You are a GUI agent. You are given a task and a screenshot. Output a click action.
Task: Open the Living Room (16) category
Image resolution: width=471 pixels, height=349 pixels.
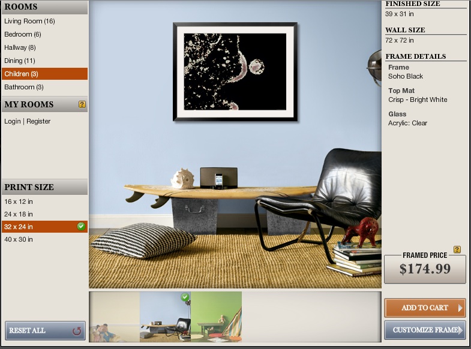[29, 21]
